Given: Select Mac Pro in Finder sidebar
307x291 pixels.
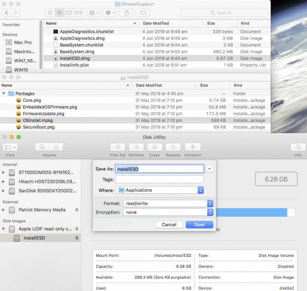Looking at the screenshot, I should (x=19, y=42).
